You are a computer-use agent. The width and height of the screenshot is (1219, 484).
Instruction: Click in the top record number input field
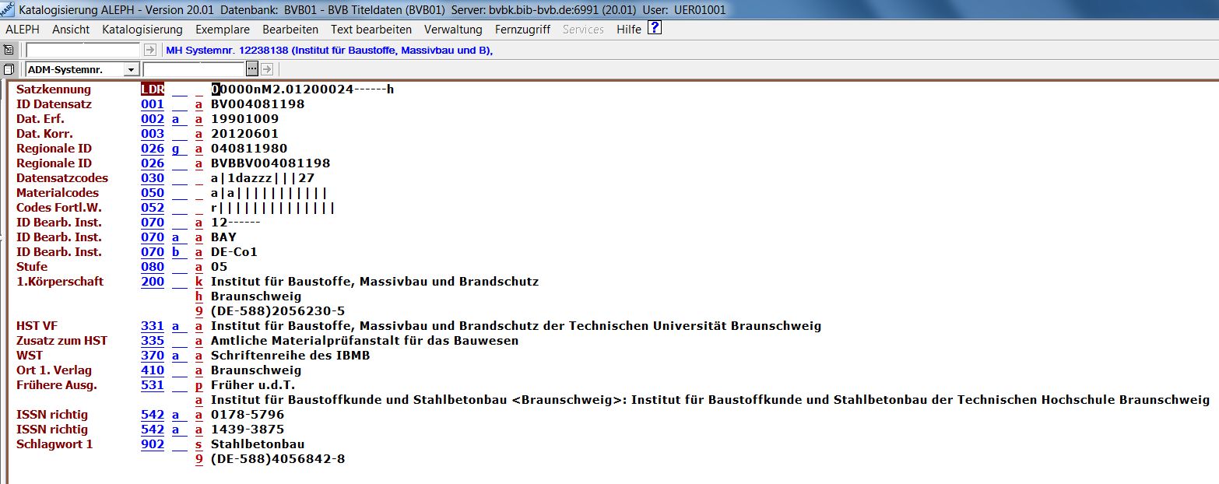[x=83, y=50]
